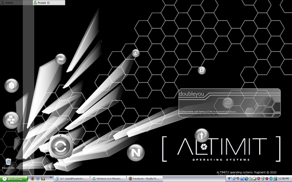Click the round N desktop icon

click(x=136, y=153)
